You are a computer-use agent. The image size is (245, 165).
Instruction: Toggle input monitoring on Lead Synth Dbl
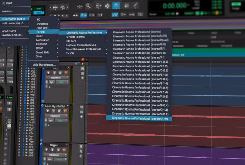tap(53, 111)
